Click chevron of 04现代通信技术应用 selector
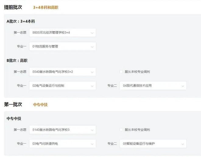Viewport: 201px width, 157px height. (x=183, y=86)
